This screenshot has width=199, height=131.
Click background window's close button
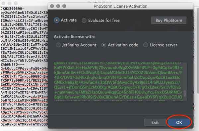point(4,3)
